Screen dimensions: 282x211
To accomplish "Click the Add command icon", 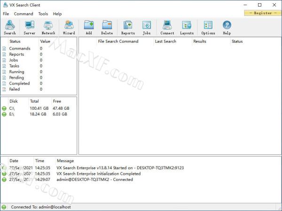I will tap(89, 27).
